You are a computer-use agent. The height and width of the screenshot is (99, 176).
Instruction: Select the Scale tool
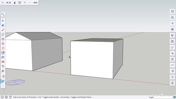pyautogui.click(x=3, y=53)
